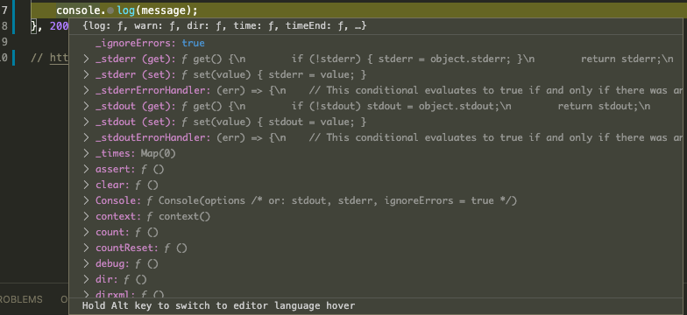This screenshot has height=315, width=687.
Task: Click 'Map(0)' value text
Action: [158, 154]
